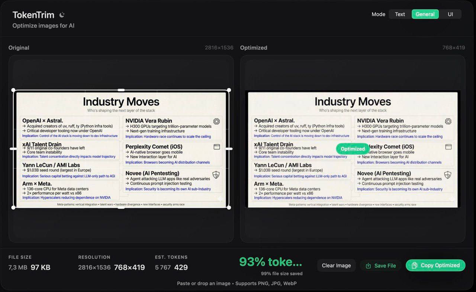The image size is (476, 292).
Task: Select the bottom-left corner crop handle
Action: click(14, 207)
